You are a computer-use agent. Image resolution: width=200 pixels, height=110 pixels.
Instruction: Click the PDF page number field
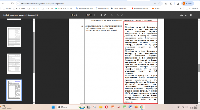(72, 15)
